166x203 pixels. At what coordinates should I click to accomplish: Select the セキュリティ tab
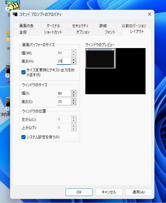(x=80, y=26)
